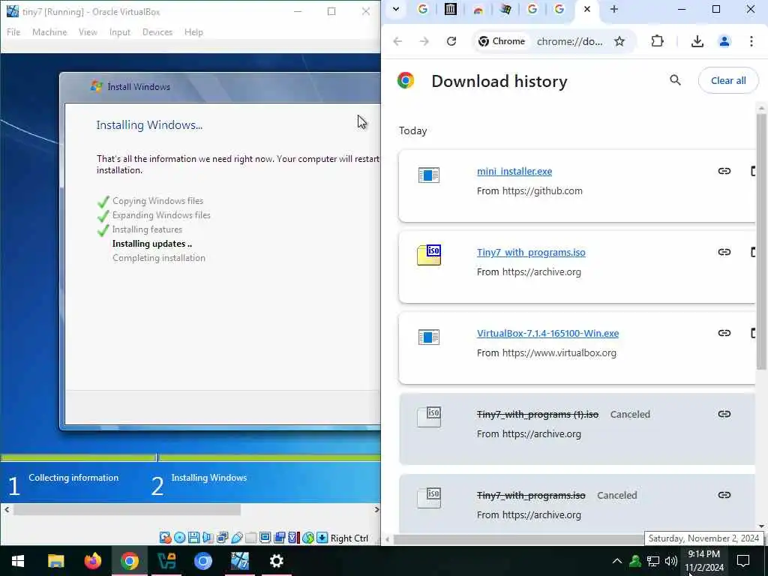Open the Chrome profile avatar
Image resolution: width=768 pixels, height=576 pixels.
[x=724, y=41]
